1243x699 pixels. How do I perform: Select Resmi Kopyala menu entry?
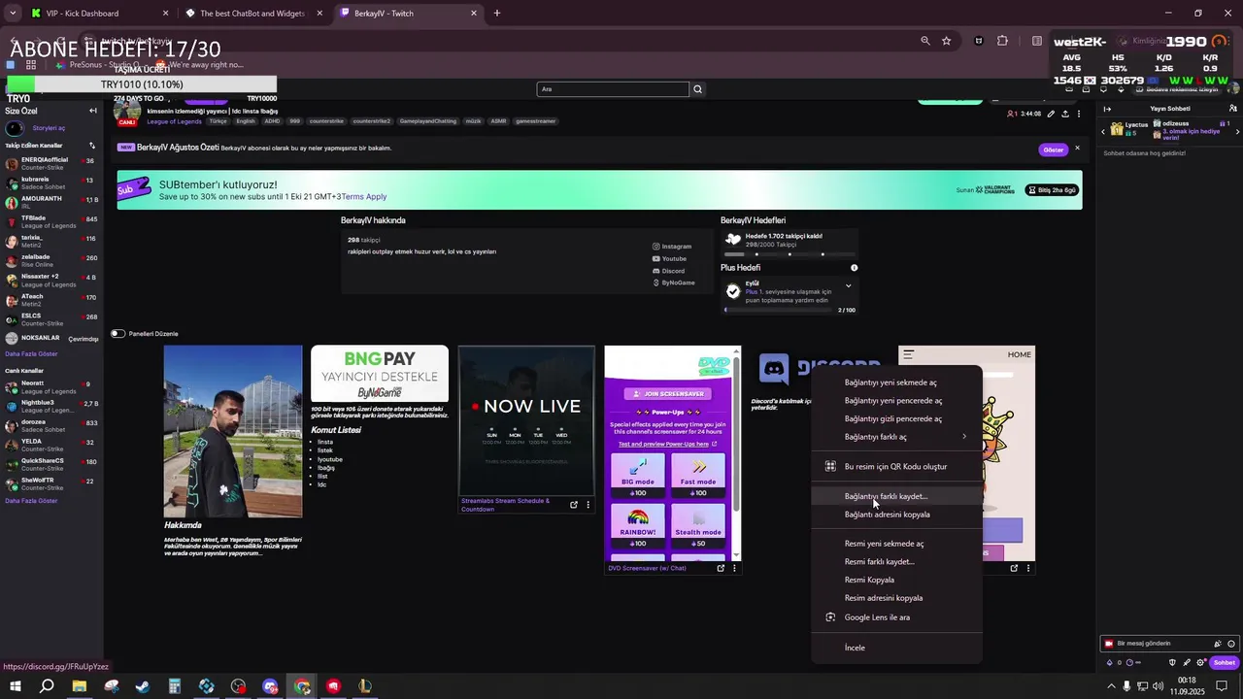click(x=896, y=580)
